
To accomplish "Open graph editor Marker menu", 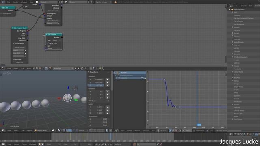I will coord(137,131).
